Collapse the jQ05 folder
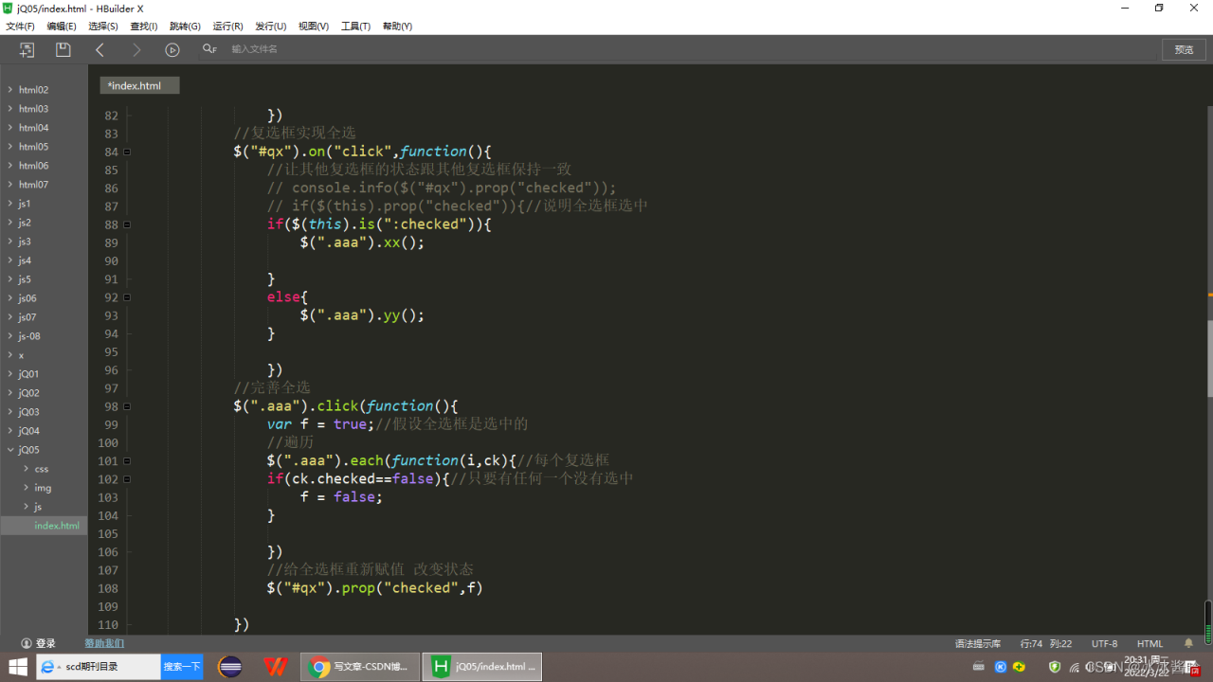This screenshot has height=682, width=1213. point(9,450)
